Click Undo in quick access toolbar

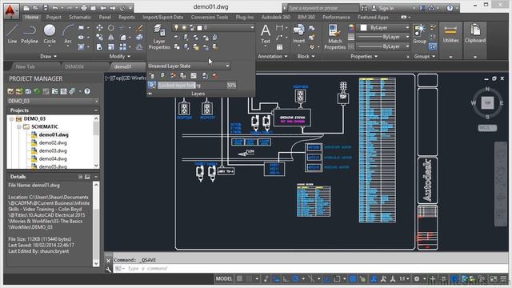pos(55,8)
